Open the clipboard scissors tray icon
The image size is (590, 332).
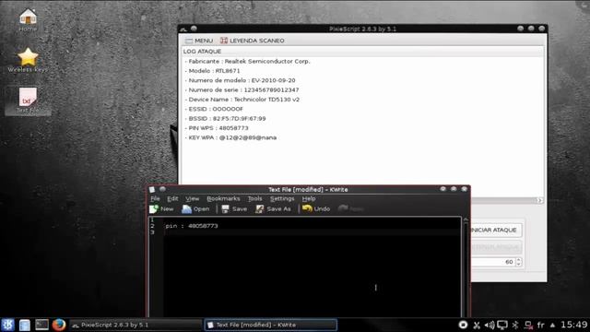coord(477,325)
